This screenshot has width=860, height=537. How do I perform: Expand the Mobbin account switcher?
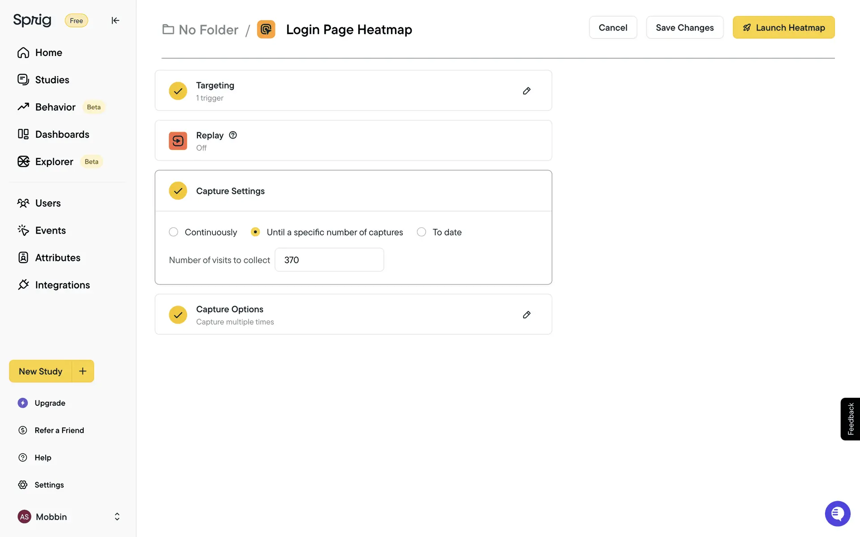tap(117, 516)
